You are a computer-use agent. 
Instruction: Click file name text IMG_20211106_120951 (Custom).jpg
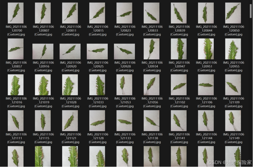206,66
